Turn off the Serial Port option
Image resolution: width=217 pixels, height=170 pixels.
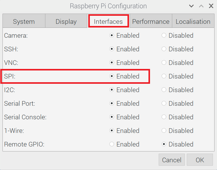pyautogui.click(x=164, y=103)
